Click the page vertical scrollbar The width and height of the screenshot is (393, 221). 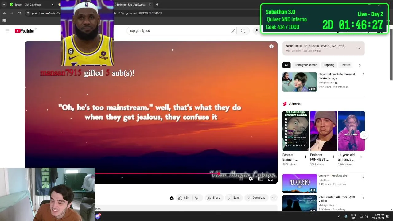coord(391,55)
